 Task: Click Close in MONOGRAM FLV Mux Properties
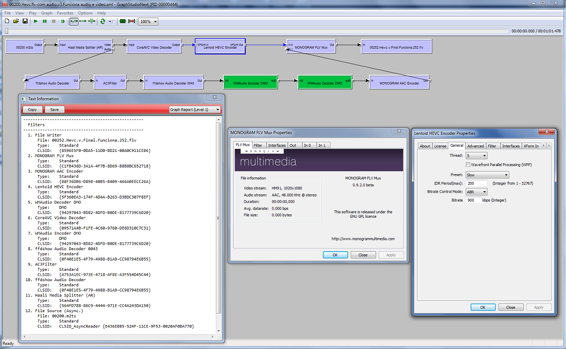[x=363, y=255]
